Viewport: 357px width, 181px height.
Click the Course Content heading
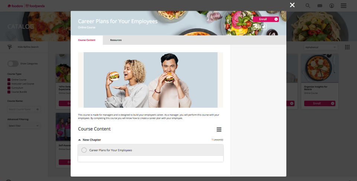[x=94, y=129]
